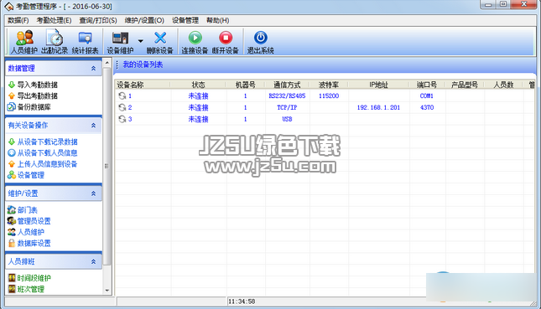Select device 3 row icon
541x309 pixels.
[x=122, y=119]
